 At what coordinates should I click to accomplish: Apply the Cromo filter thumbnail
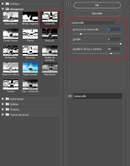[x=30, y=33]
